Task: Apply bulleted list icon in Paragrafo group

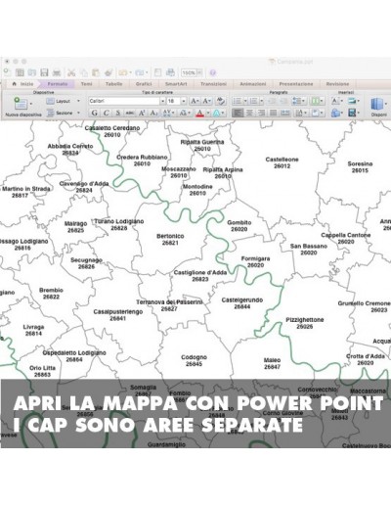Action: (238, 101)
